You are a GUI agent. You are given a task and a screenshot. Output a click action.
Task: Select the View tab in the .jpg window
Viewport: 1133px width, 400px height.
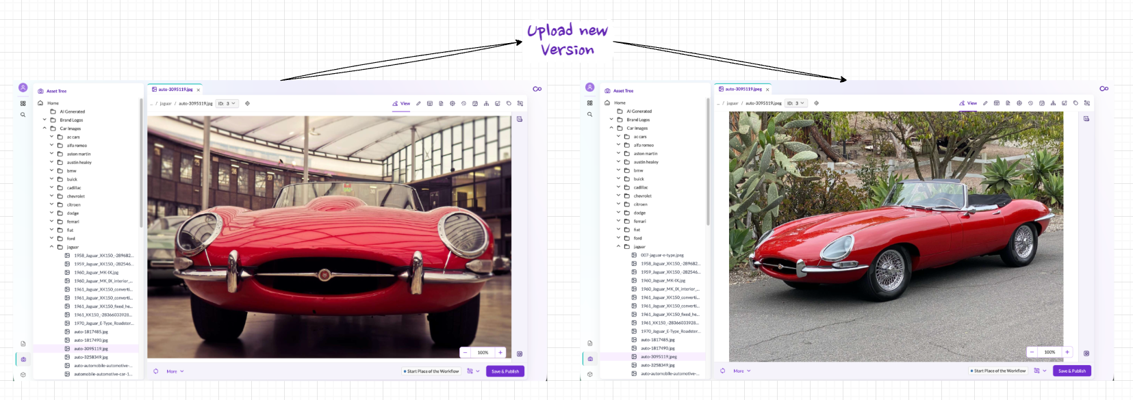click(x=401, y=104)
